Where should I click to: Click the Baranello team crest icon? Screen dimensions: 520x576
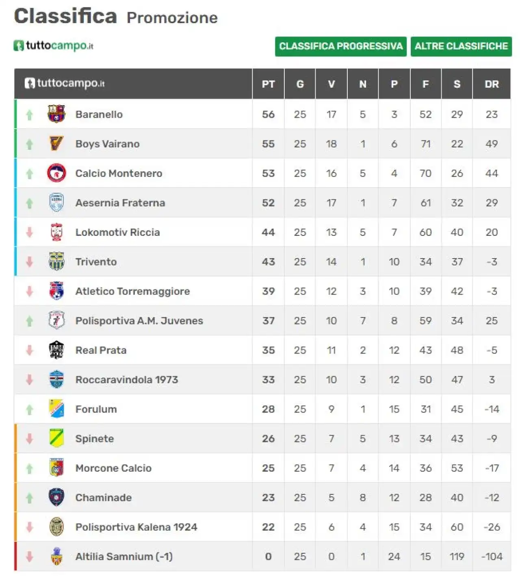click(x=56, y=114)
